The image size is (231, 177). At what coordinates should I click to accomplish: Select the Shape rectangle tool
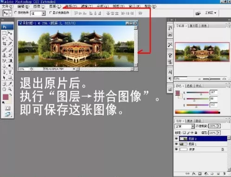10,78
